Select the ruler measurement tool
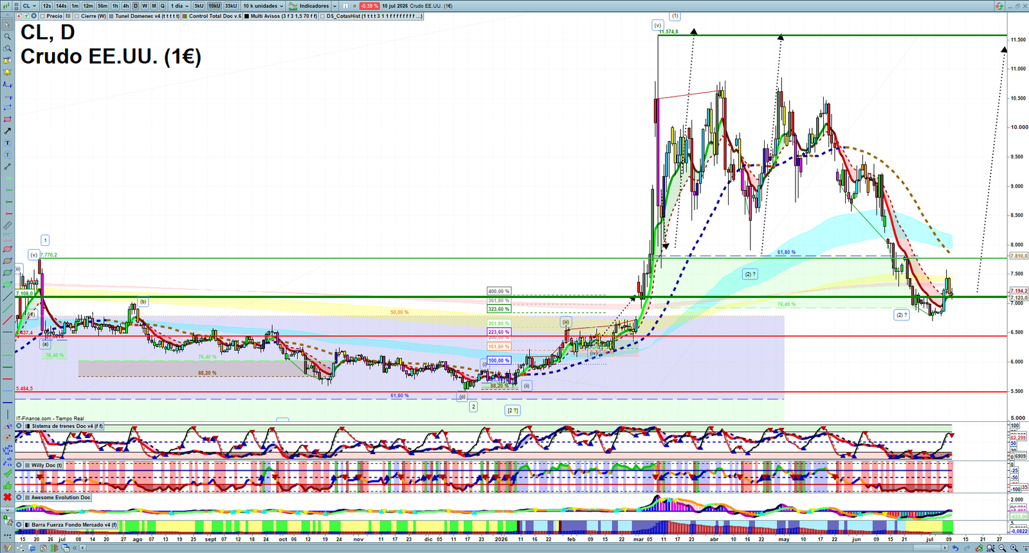1029x553 pixels. coord(7,225)
